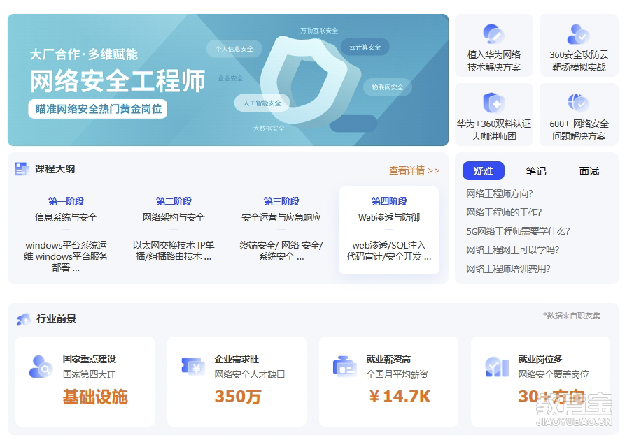Click the 课程大纲 header icon
Screen dimensions: 627x442
[x=21, y=169]
